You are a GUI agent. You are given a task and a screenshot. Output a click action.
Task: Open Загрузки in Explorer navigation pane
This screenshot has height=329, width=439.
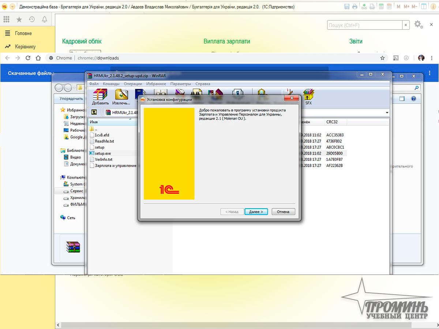(74, 117)
